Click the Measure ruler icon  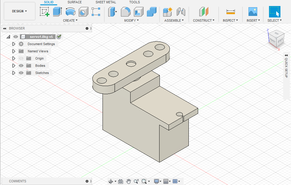click(230, 12)
